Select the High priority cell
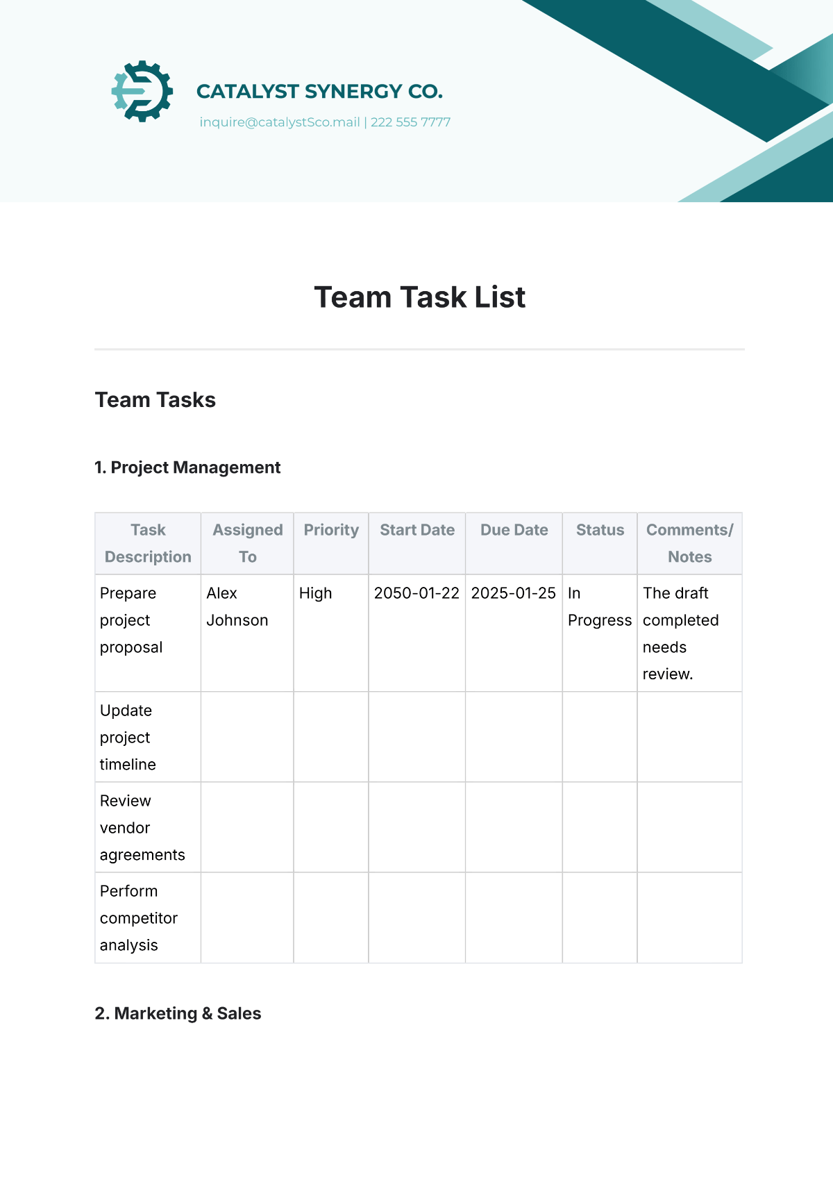Screen dimensions: 833x1178 click(331, 633)
